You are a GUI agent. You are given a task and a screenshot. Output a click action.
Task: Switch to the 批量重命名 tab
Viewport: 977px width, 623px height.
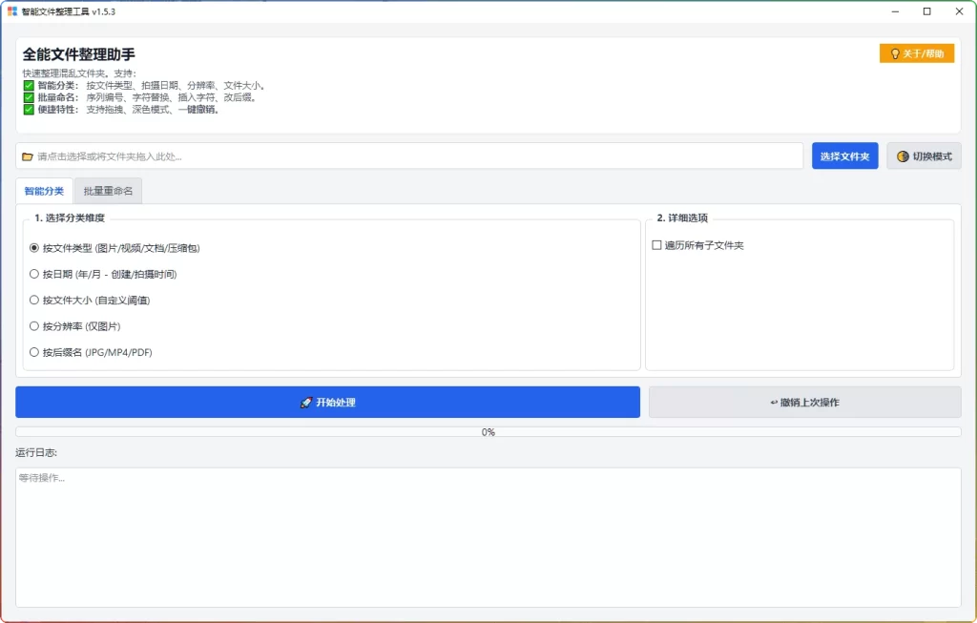click(108, 190)
